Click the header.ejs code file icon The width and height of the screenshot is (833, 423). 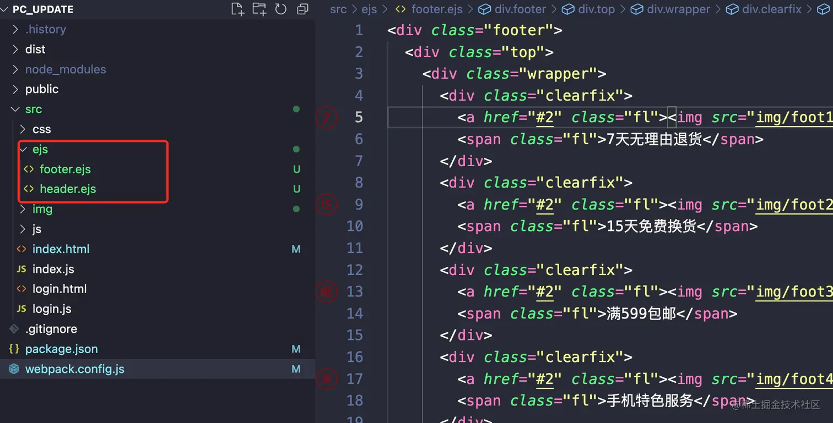29,189
